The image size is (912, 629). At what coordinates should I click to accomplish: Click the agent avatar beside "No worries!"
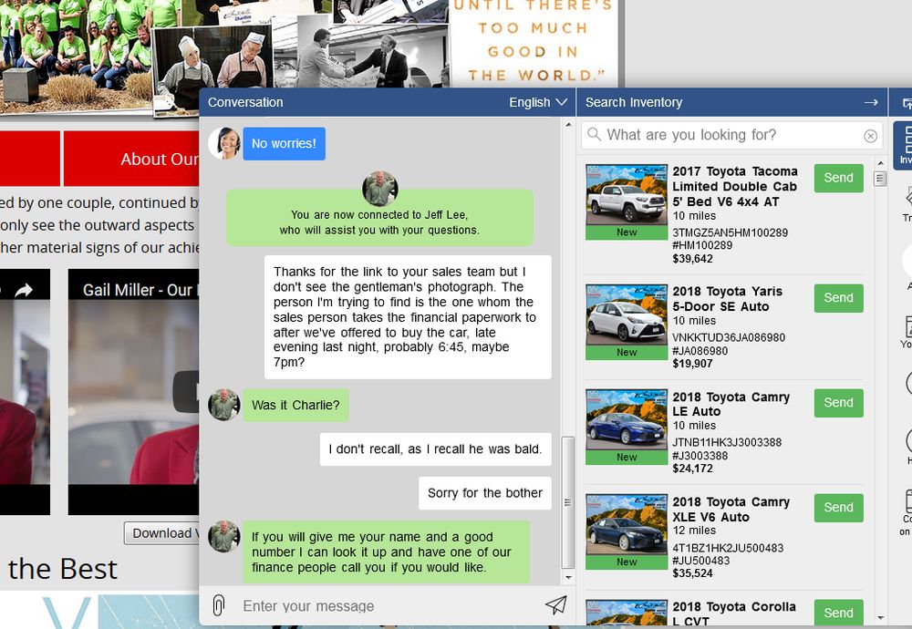coord(224,143)
